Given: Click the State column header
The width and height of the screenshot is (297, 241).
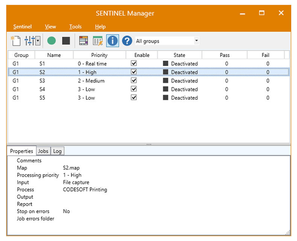Looking at the screenshot, I should (179, 55).
